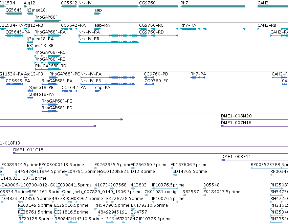Image resolution: width=288 pixels, height=224 pixels.
Task: Click protein RhoGAP68F-PA label
Action: [57, 81]
